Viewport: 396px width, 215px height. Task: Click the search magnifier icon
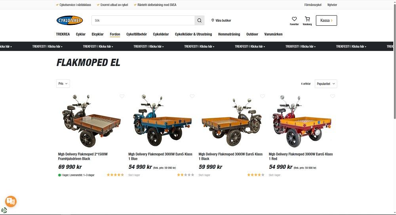(199, 21)
